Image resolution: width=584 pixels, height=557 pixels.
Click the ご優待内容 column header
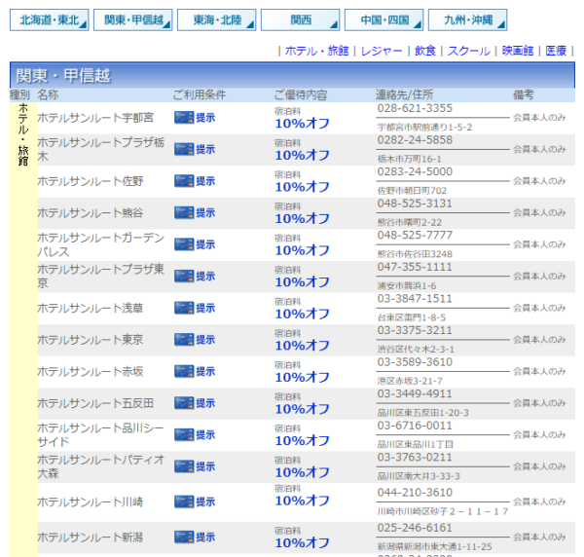(301, 95)
